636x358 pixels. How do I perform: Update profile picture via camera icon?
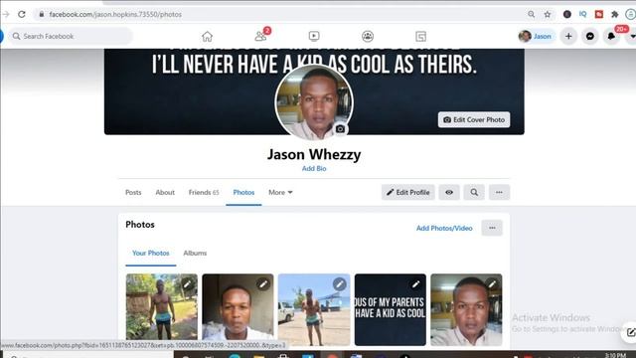click(340, 129)
